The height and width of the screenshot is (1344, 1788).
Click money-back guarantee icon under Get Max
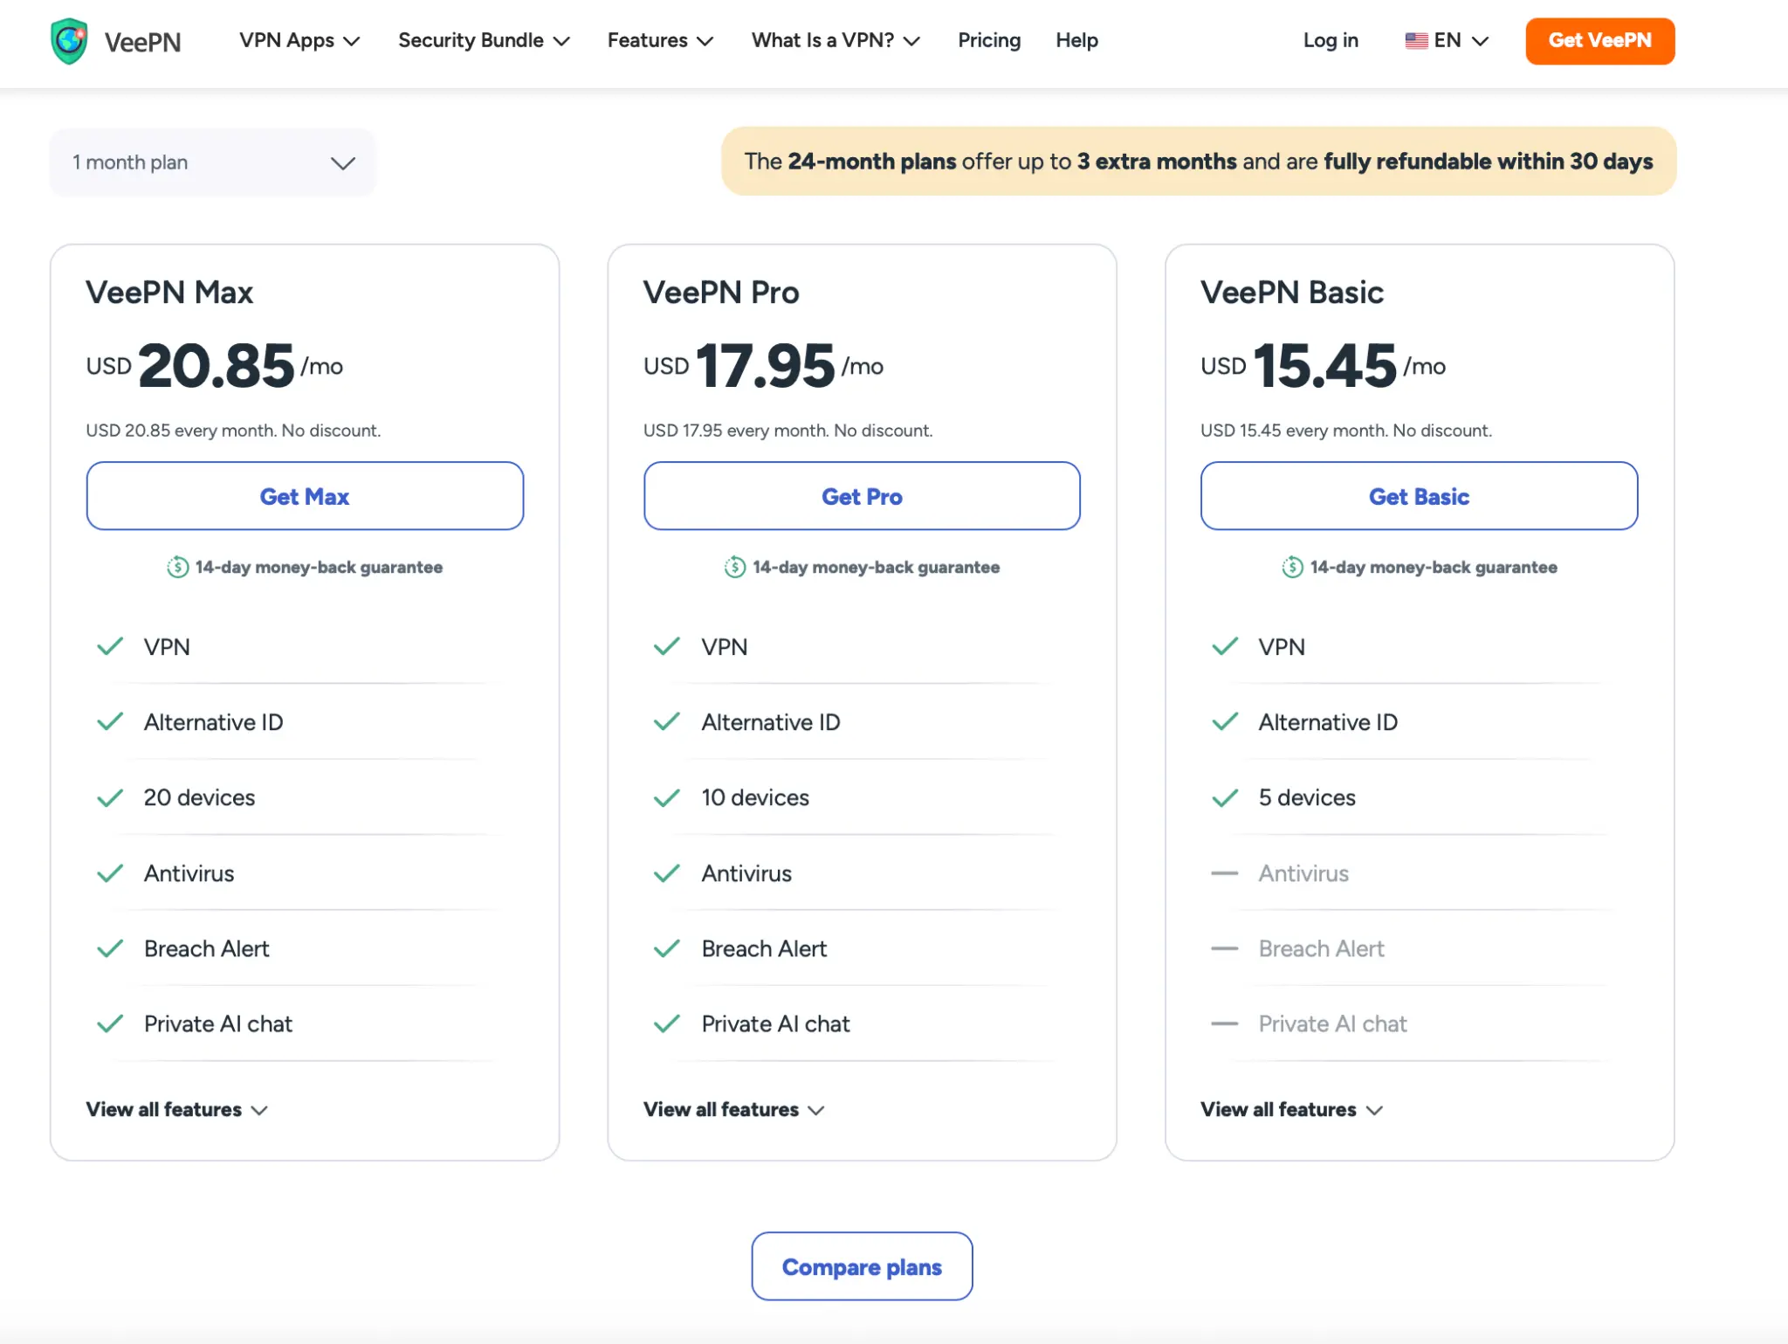[x=178, y=568]
